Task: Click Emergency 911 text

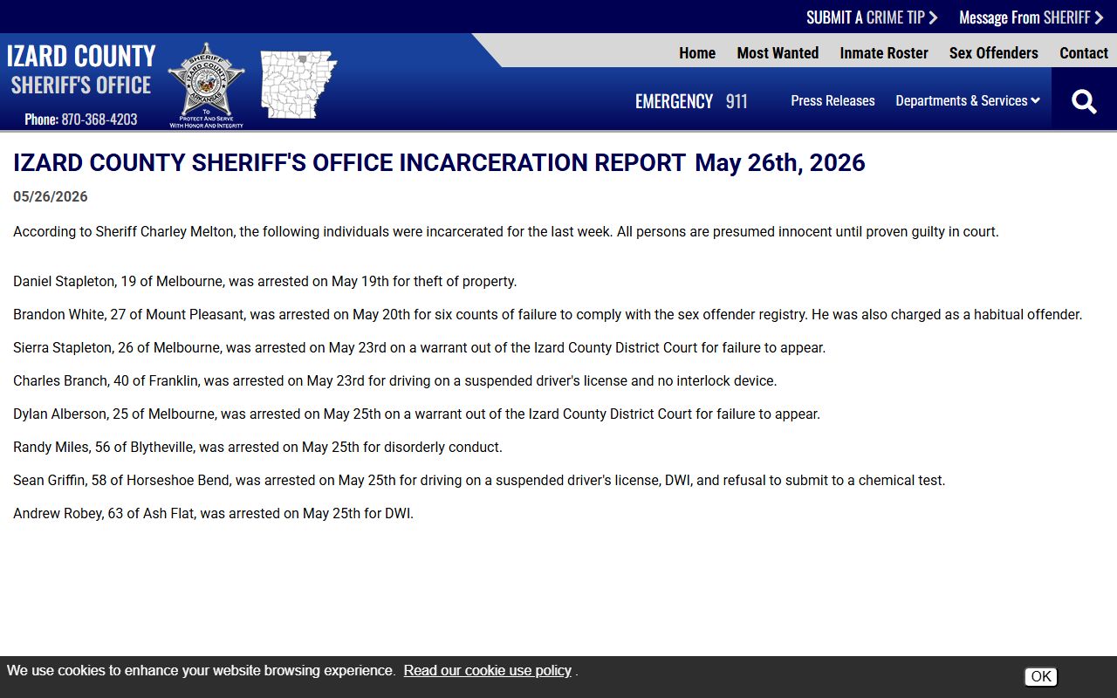Action: tap(691, 101)
